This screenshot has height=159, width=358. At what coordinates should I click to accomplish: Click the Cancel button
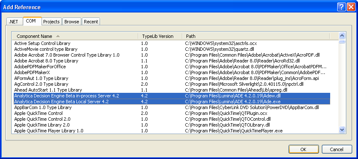coord(336,149)
